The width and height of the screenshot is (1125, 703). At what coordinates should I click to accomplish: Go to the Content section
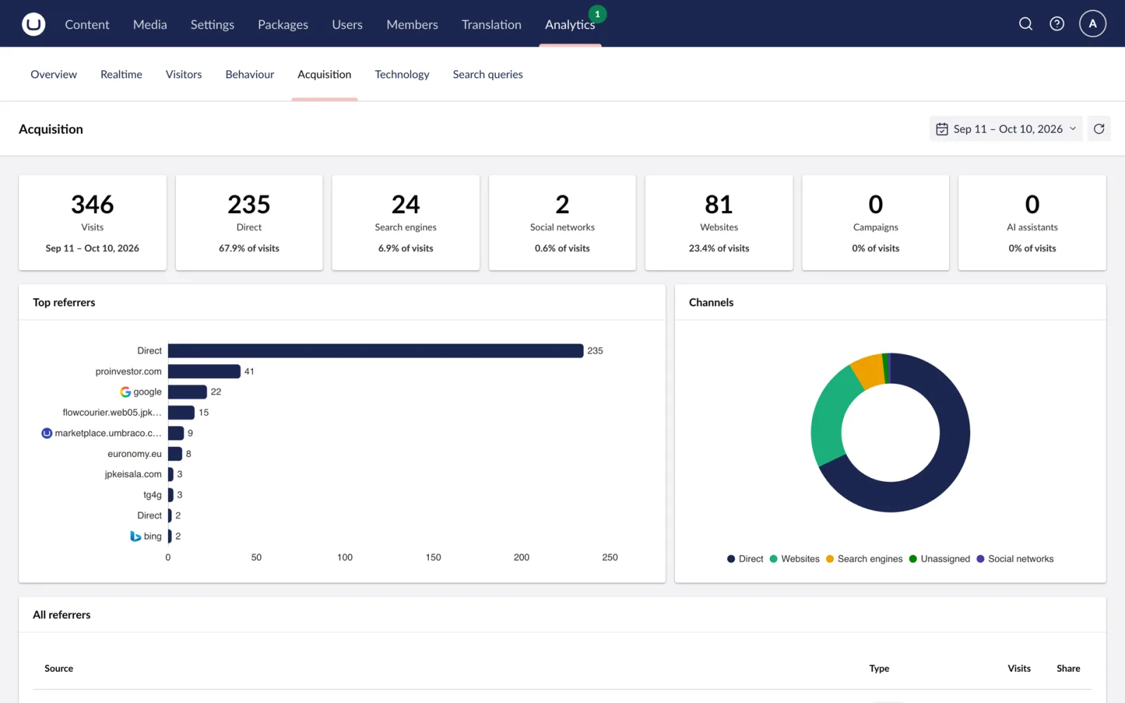pos(87,25)
